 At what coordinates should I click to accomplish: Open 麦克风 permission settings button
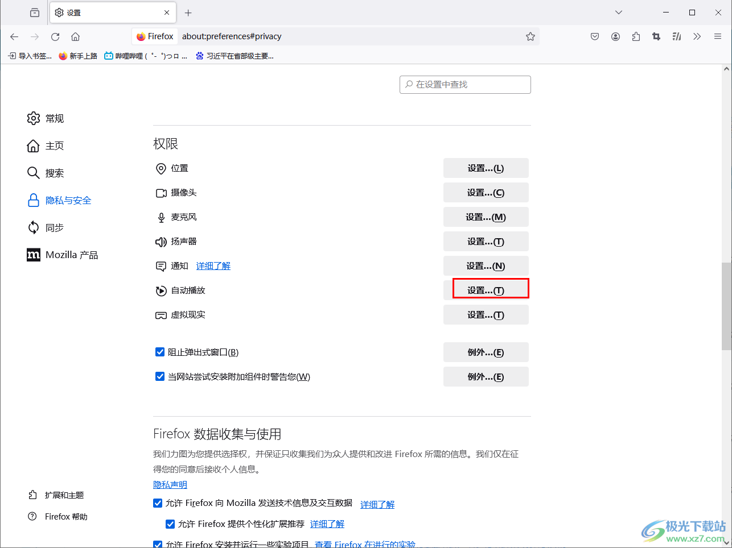tap(486, 217)
